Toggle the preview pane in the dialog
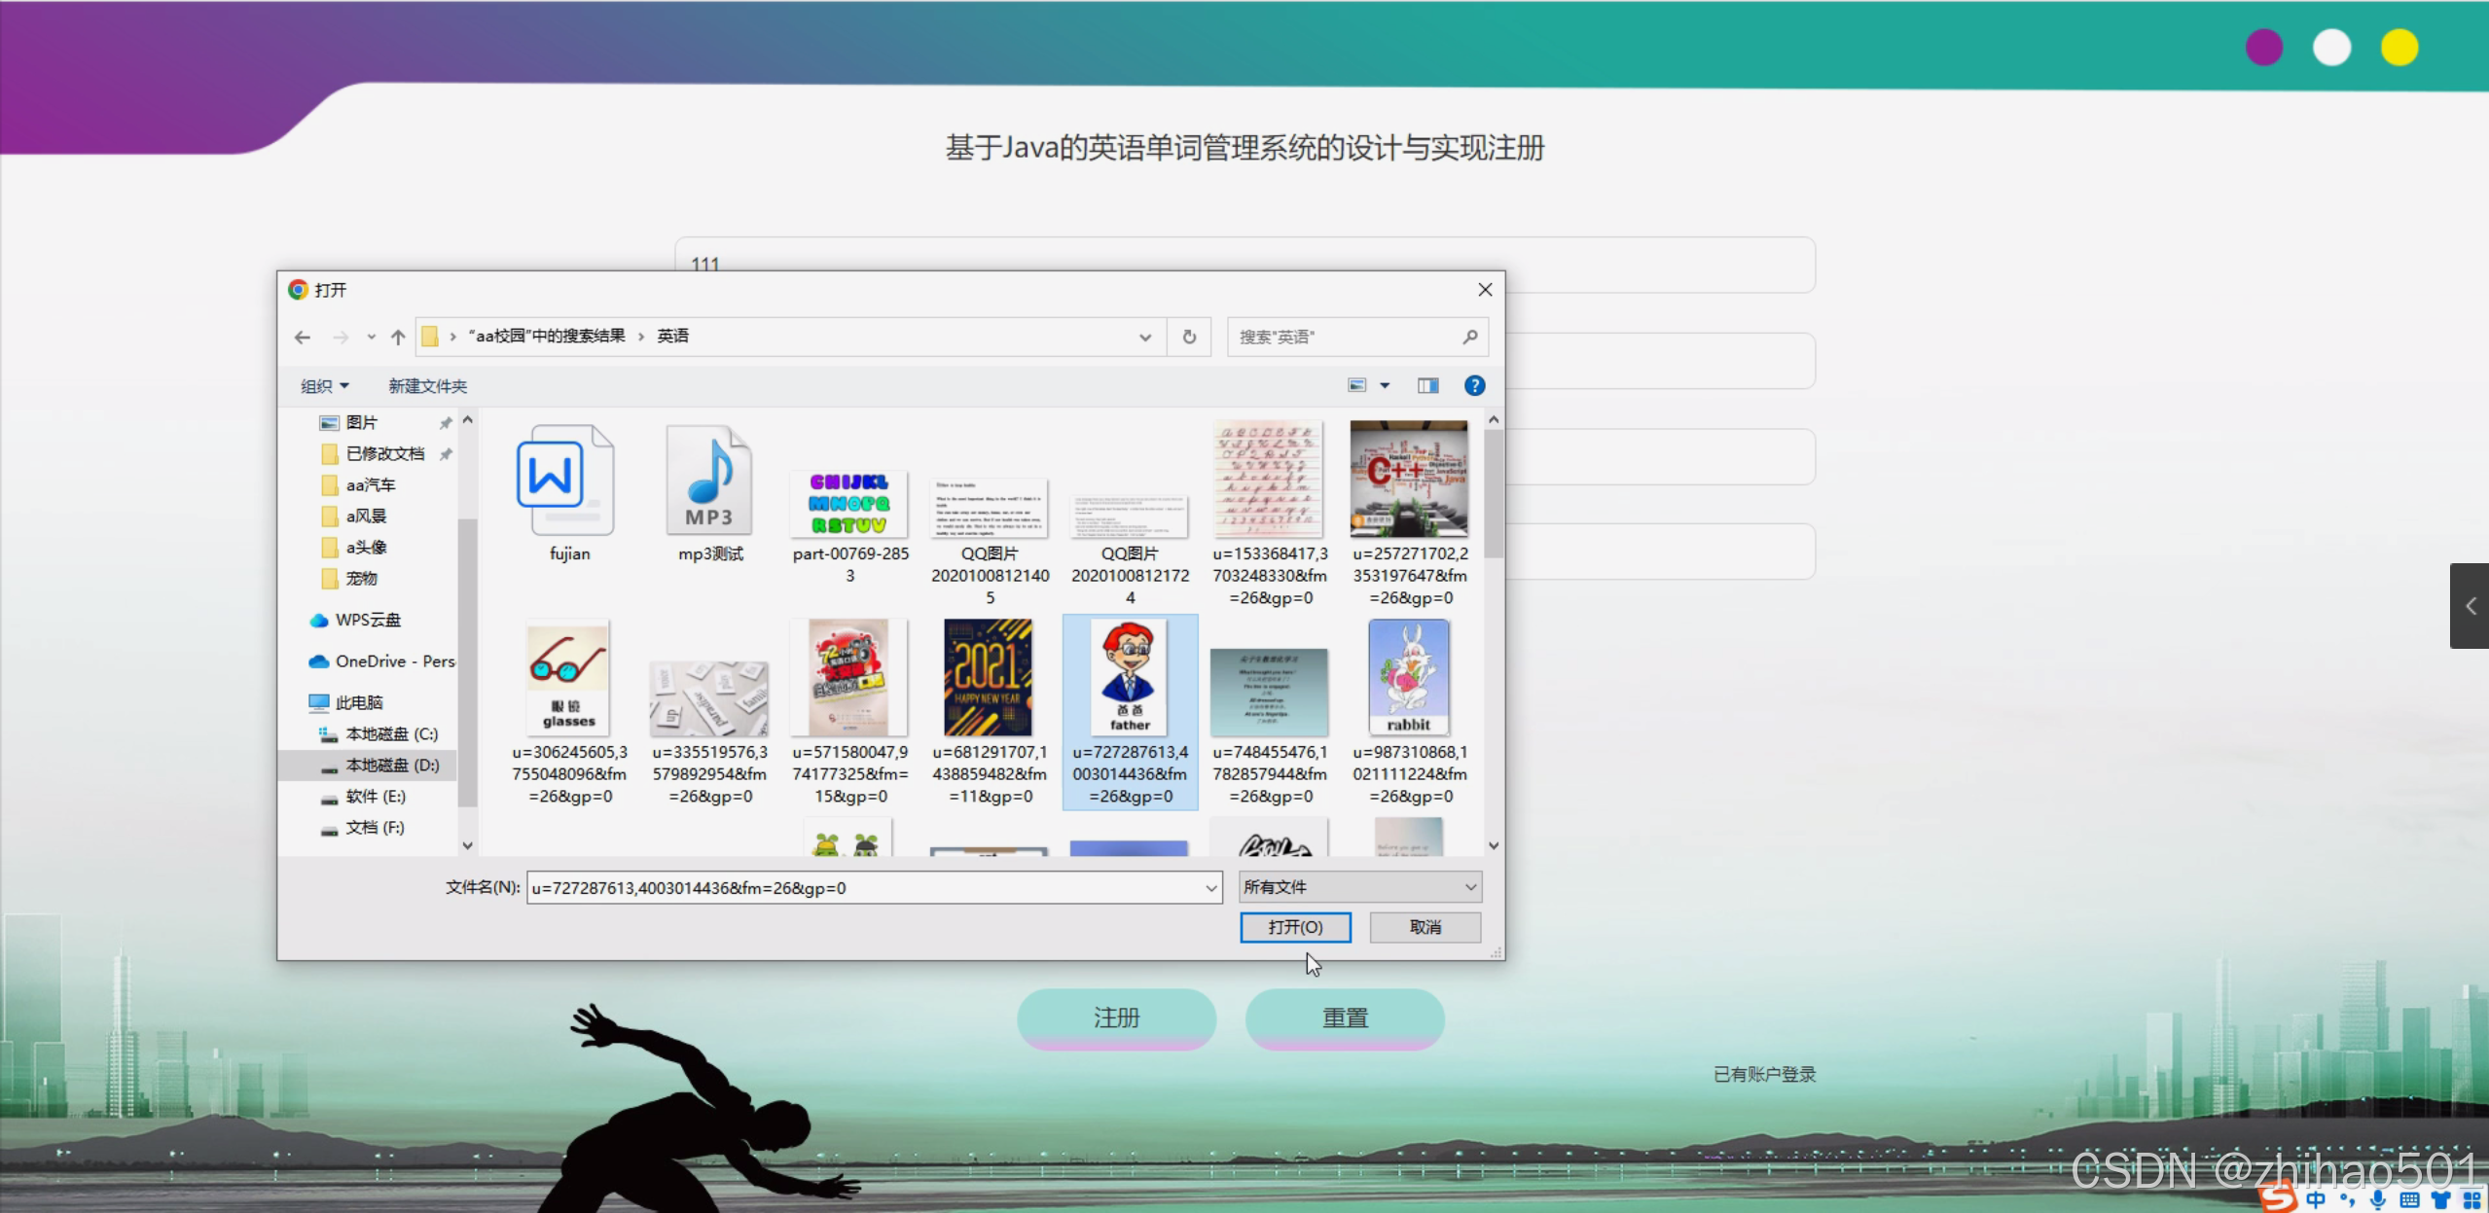 [1427, 385]
